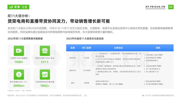181x101 pixels.
Task: Select the 品类 table column header
Action: point(73,48)
